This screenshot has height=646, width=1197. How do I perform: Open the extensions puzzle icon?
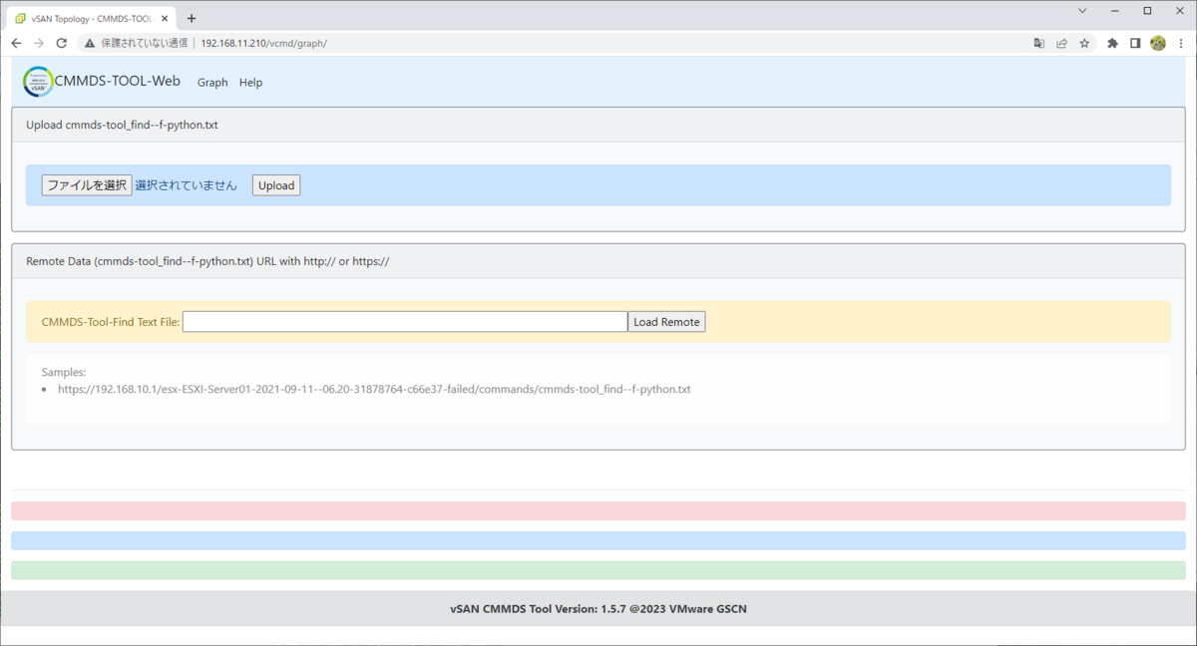click(x=1113, y=43)
